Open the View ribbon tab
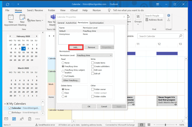The image size is (192, 127). click(x=63, y=10)
